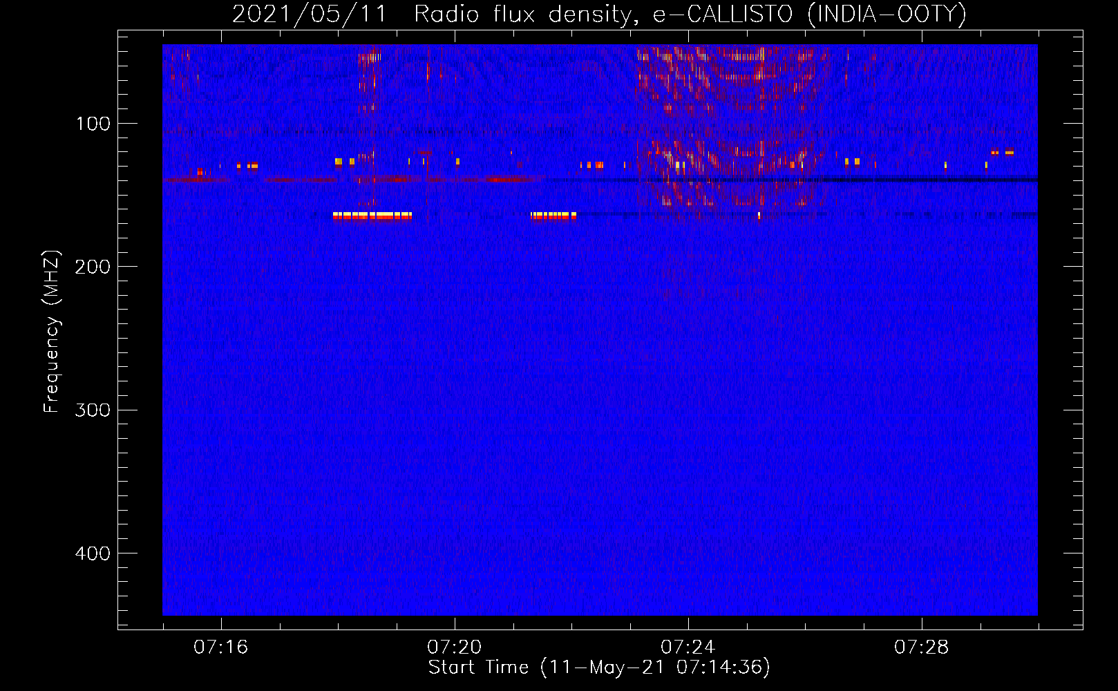Click the 07:24 time tick label

pos(688,647)
